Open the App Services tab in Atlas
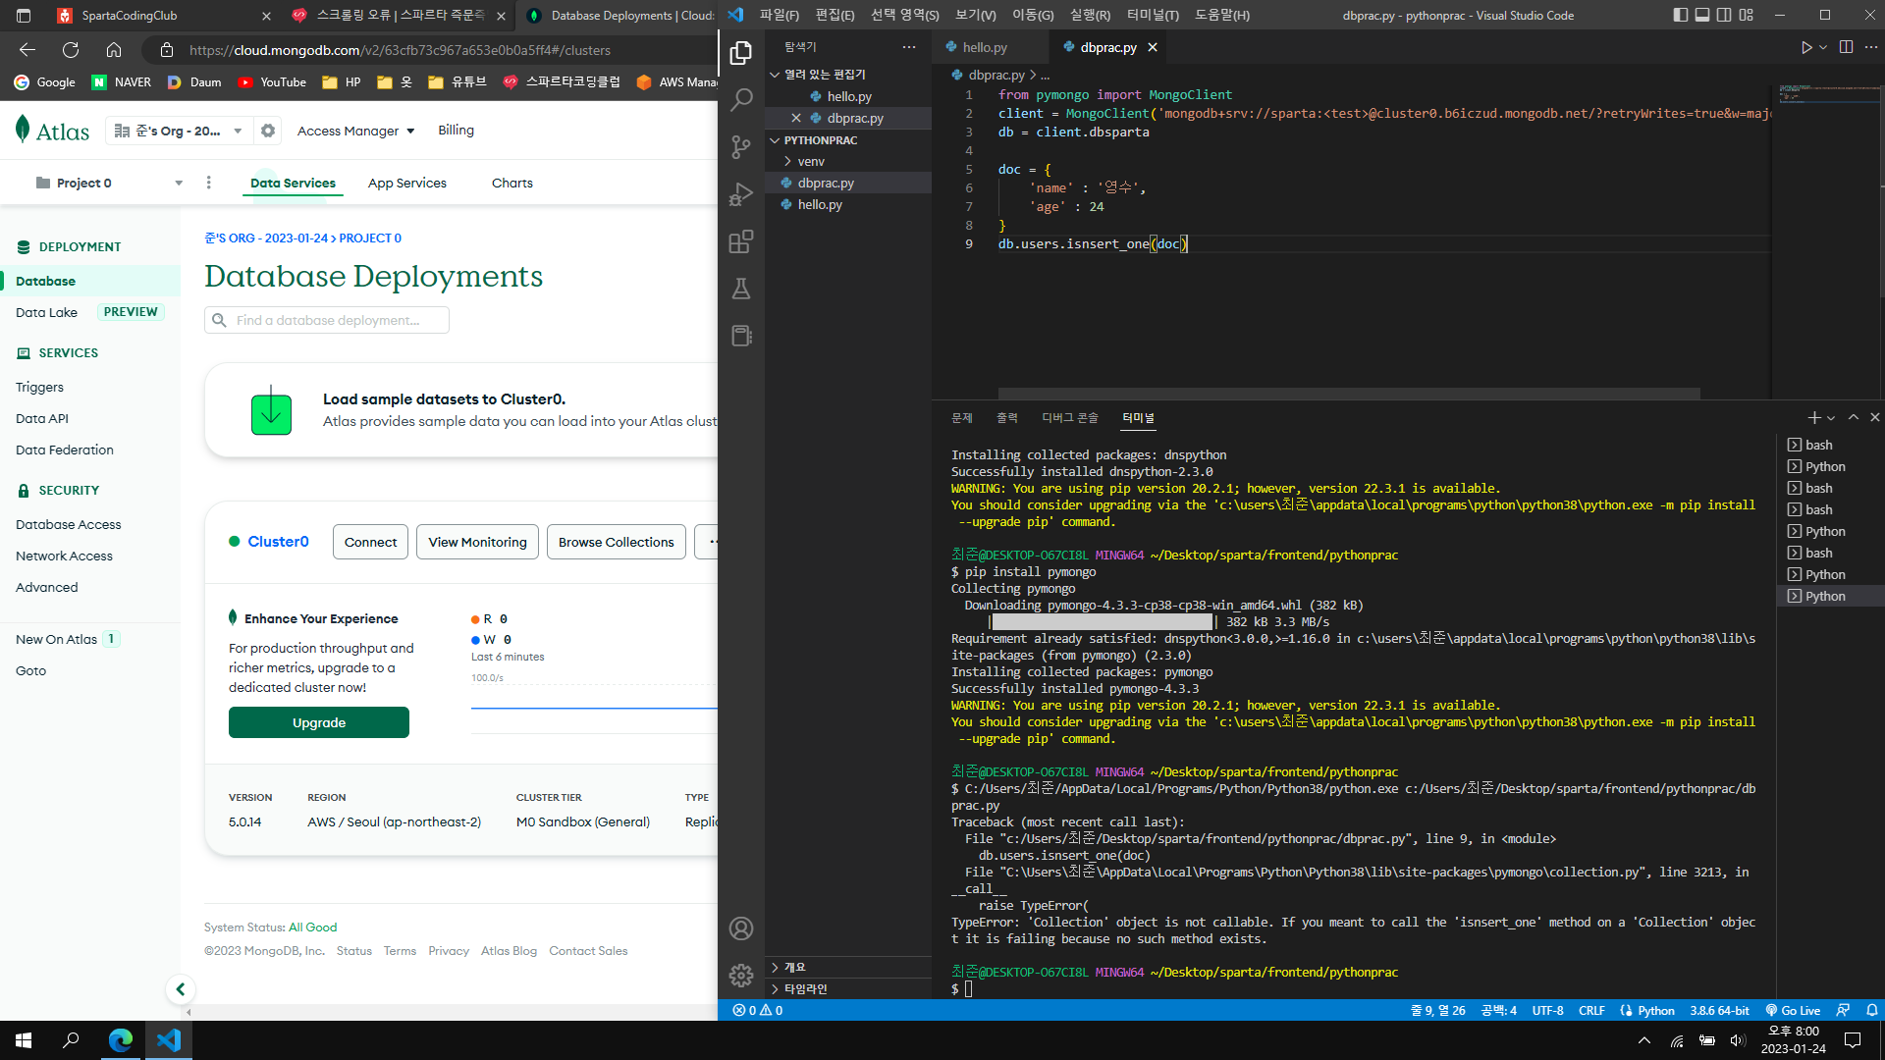The height and width of the screenshot is (1060, 1885). tap(407, 184)
